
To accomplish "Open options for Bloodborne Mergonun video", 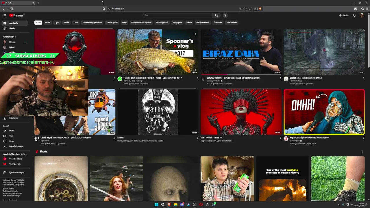I will pyautogui.click(x=363, y=78).
